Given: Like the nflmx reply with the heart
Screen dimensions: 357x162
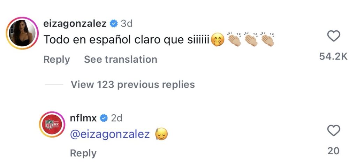Looking at the screenshot, I should pyautogui.click(x=334, y=131).
